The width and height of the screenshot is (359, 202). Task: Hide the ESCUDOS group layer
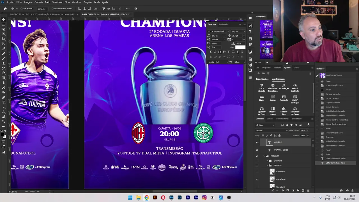(x=257, y=156)
